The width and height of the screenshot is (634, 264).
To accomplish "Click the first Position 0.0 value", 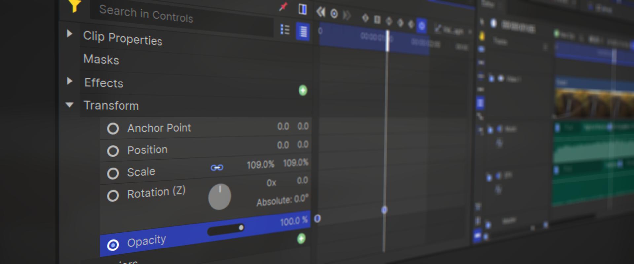I will coord(283,145).
